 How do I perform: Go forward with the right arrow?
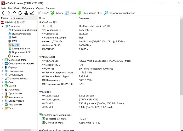(x=9, y=13)
